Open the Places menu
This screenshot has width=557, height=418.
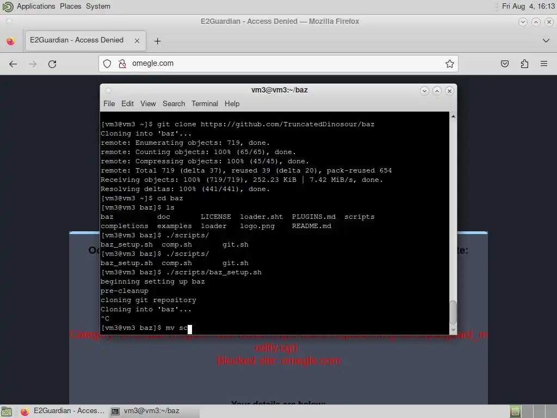tap(70, 7)
